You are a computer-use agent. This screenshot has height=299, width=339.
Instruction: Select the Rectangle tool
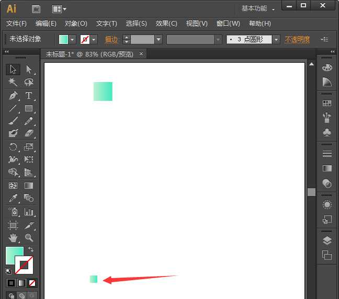tap(29, 109)
